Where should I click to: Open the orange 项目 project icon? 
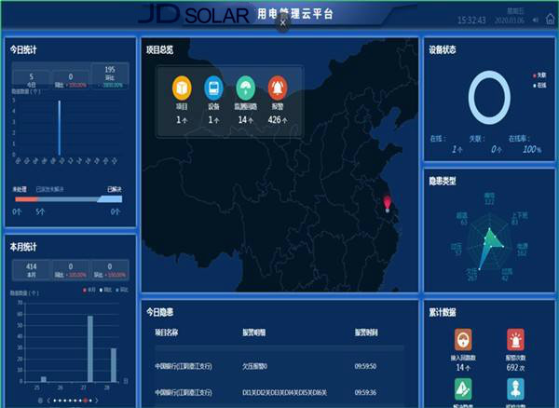[x=182, y=88]
